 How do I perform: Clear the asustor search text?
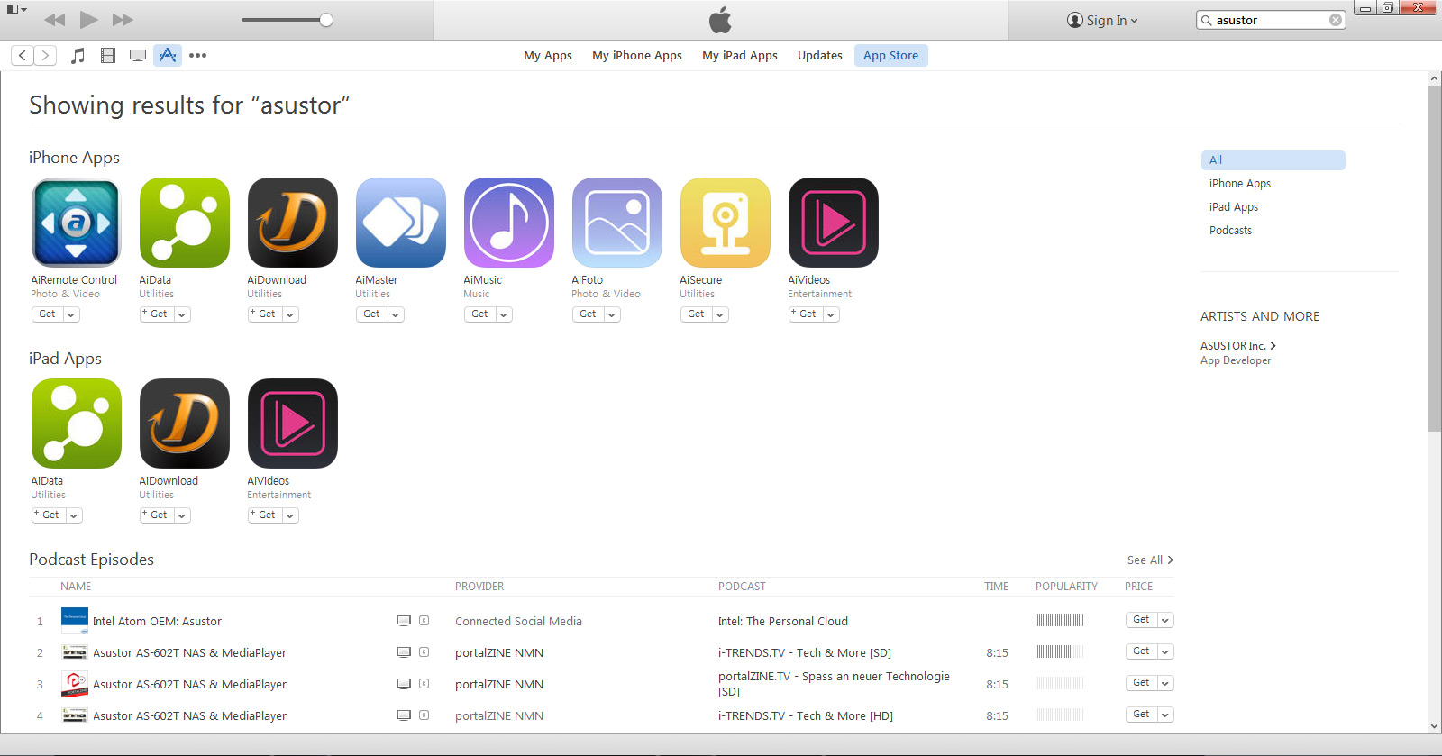(1336, 20)
